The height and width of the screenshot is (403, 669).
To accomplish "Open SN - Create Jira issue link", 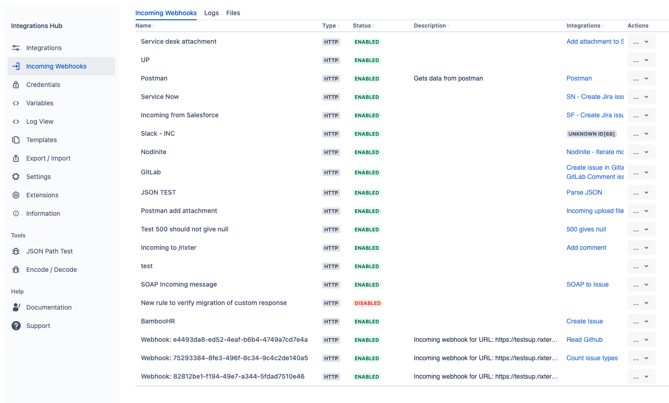I will pyautogui.click(x=595, y=97).
